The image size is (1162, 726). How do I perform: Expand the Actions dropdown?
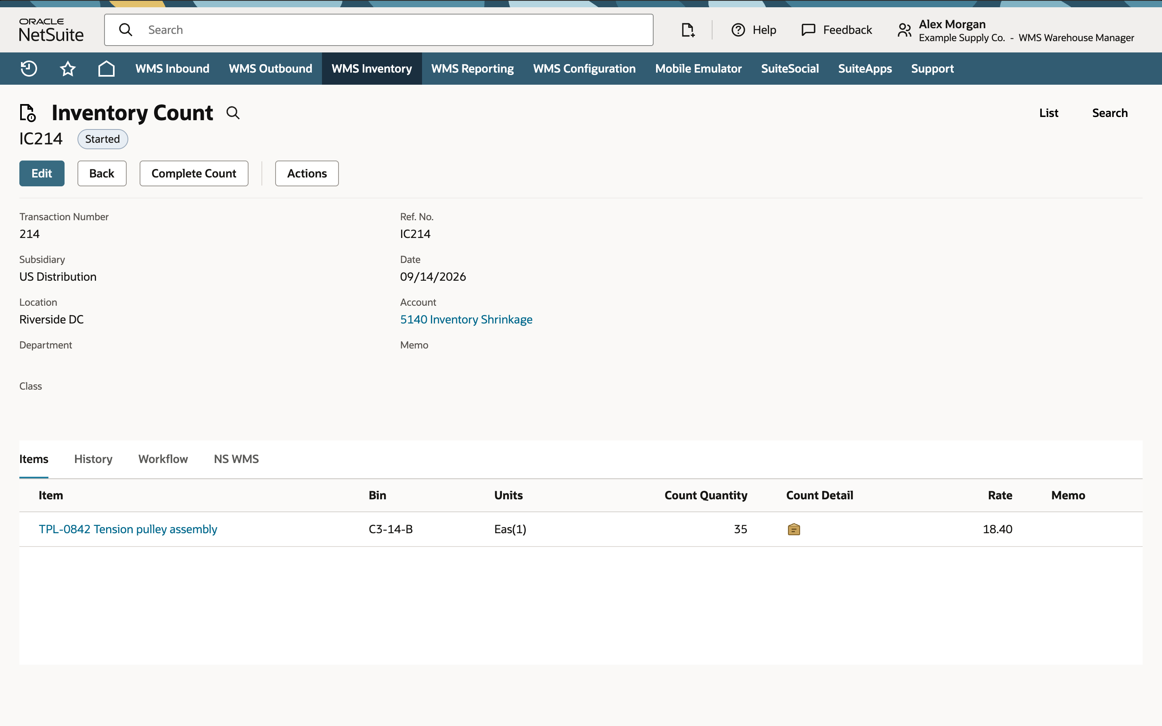307,173
